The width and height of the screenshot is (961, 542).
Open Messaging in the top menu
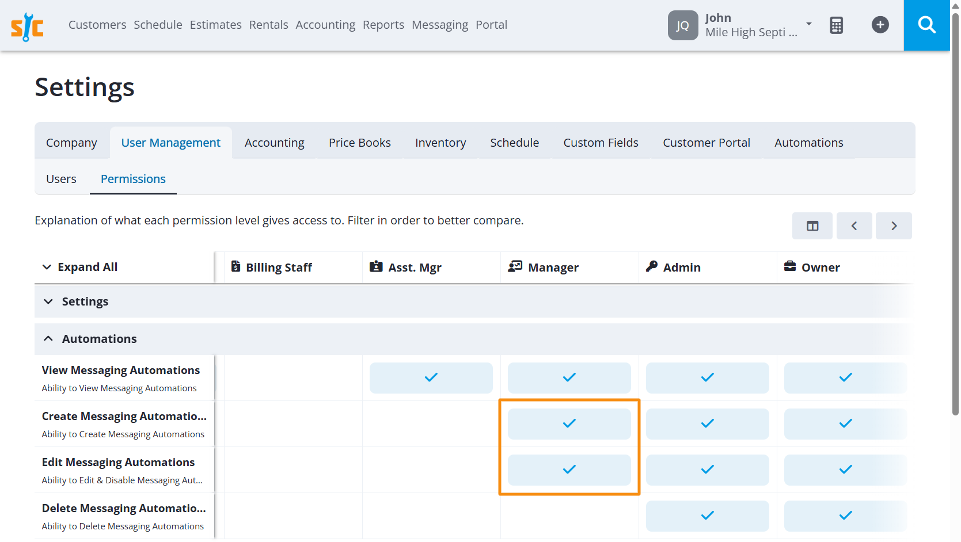(x=440, y=25)
